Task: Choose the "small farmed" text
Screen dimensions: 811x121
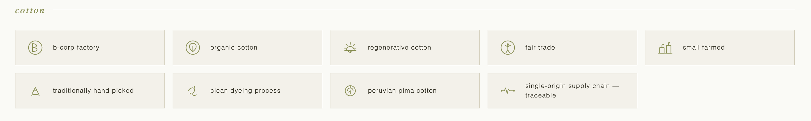Action: 704,47
